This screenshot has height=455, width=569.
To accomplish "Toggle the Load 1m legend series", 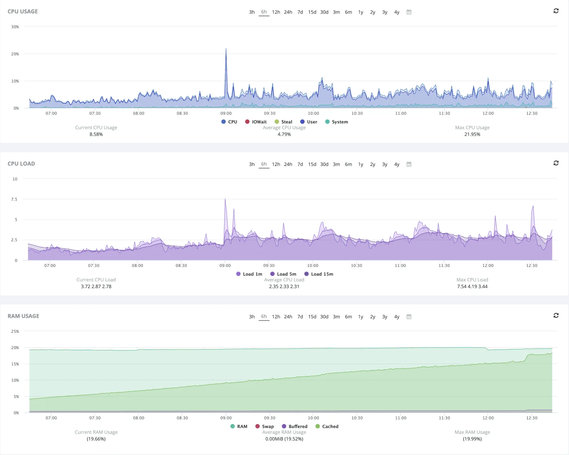I will coord(249,274).
